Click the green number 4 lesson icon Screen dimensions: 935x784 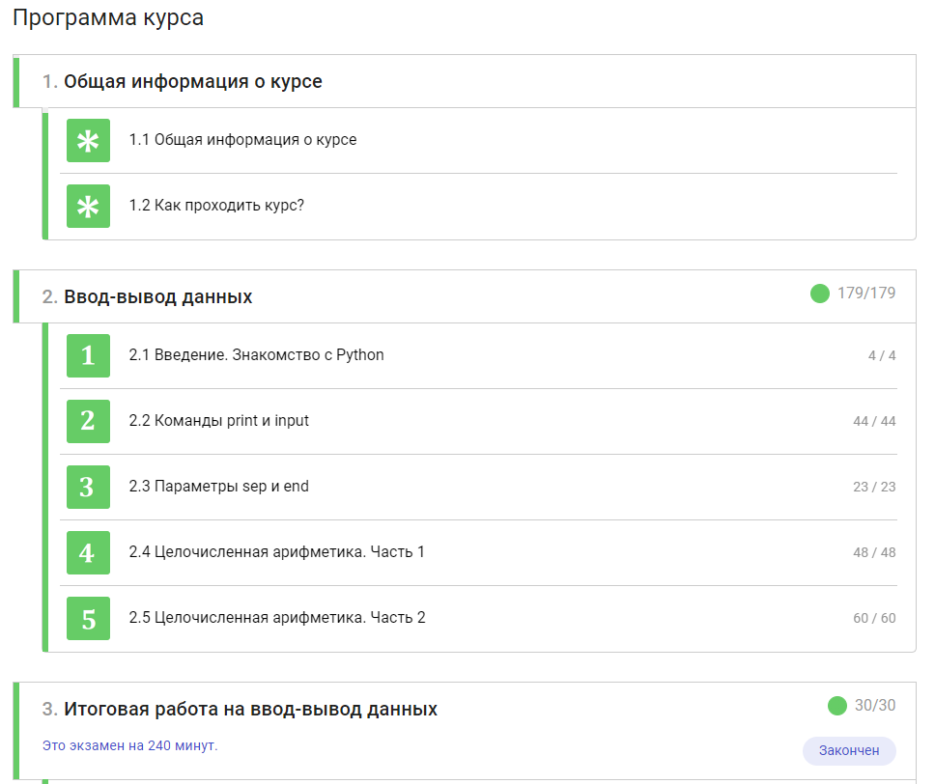pos(88,552)
